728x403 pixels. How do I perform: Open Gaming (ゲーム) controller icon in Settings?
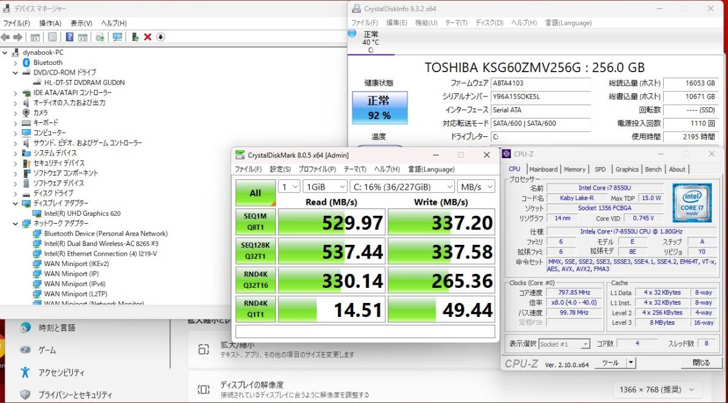tap(25, 350)
